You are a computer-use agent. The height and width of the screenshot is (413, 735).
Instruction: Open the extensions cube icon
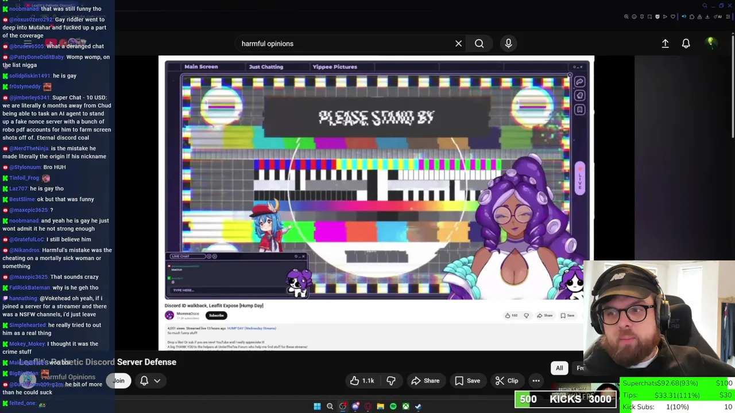click(692, 17)
